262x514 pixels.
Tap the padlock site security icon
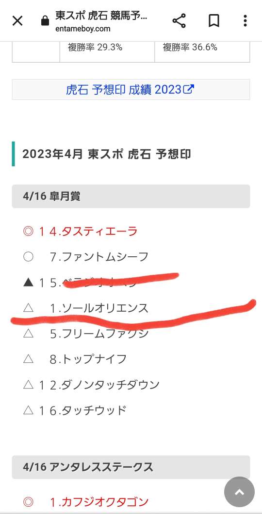point(45,21)
